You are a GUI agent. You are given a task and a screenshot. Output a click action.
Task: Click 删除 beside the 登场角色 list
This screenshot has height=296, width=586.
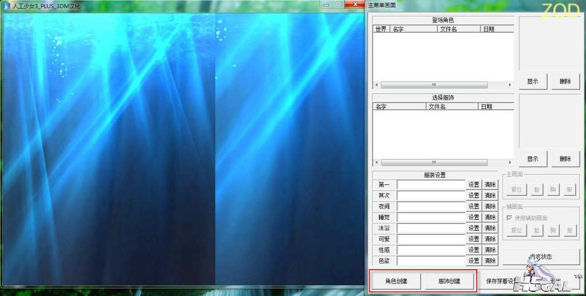click(565, 81)
